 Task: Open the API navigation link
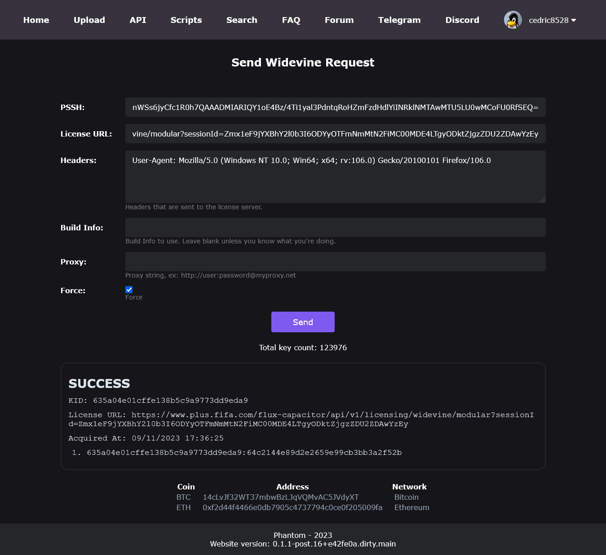click(138, 20)
